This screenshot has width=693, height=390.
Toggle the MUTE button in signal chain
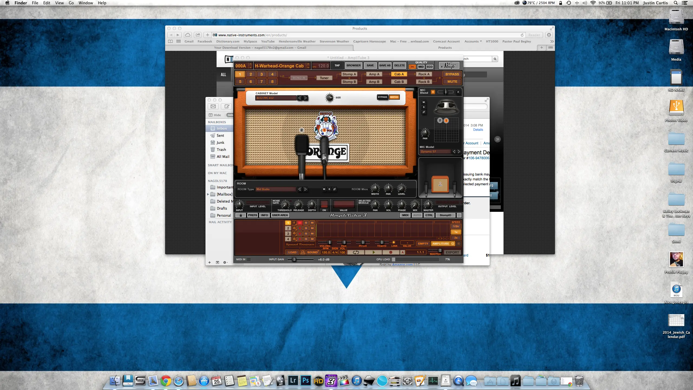(452, 82)
